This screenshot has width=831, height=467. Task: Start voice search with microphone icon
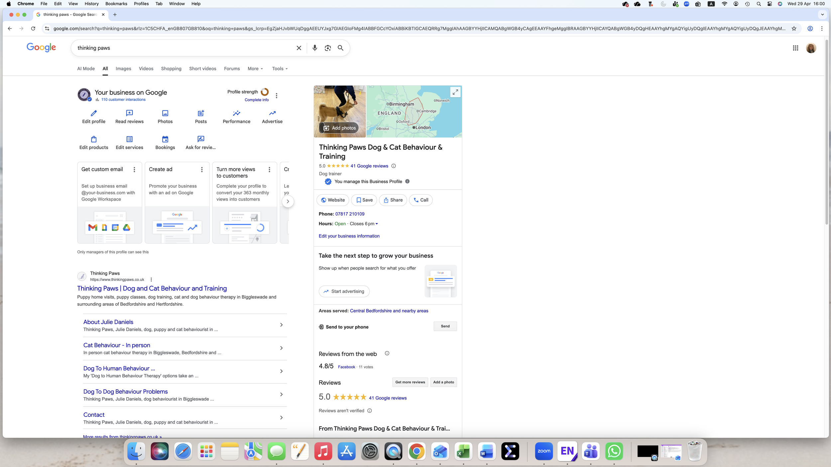click(314, 48)
